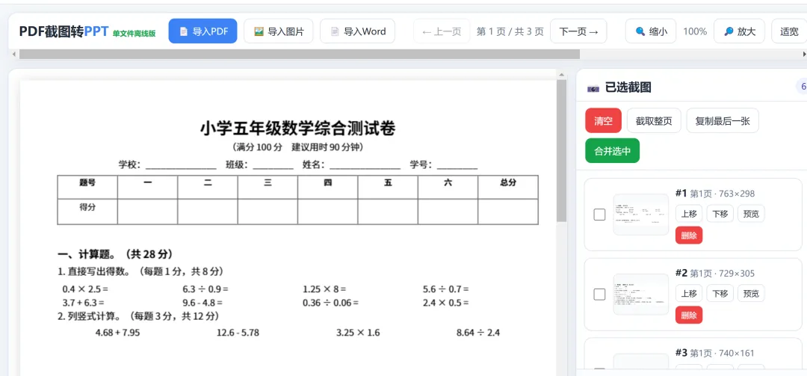The image size is (807, 376).
Task: Capture the whole page with 截取整页
Action: (x=654, y=121)
